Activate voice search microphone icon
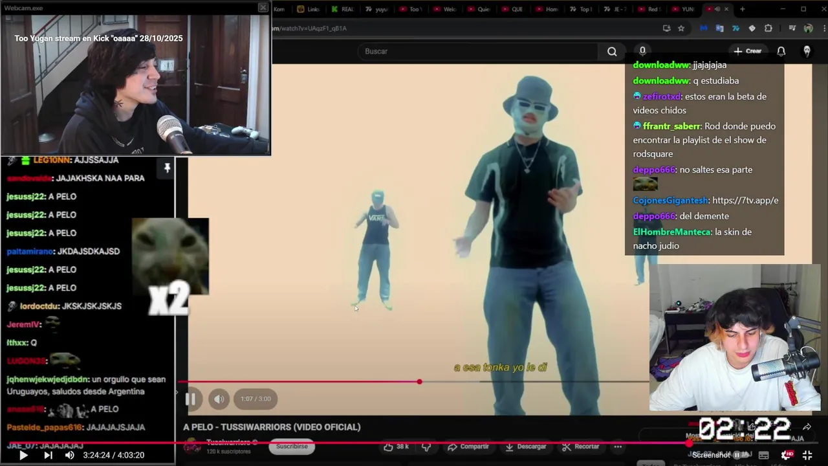This screenshot has height=466, width=828. tap(642, 51)
